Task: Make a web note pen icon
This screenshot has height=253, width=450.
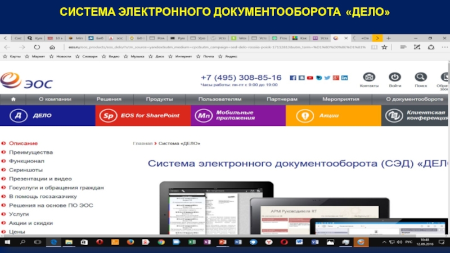Action: point(417,47)
